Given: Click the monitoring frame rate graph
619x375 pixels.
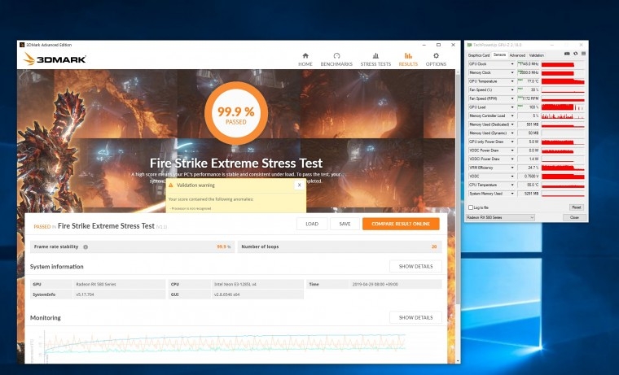Looking at the screenshot, I should pos(225,343).
